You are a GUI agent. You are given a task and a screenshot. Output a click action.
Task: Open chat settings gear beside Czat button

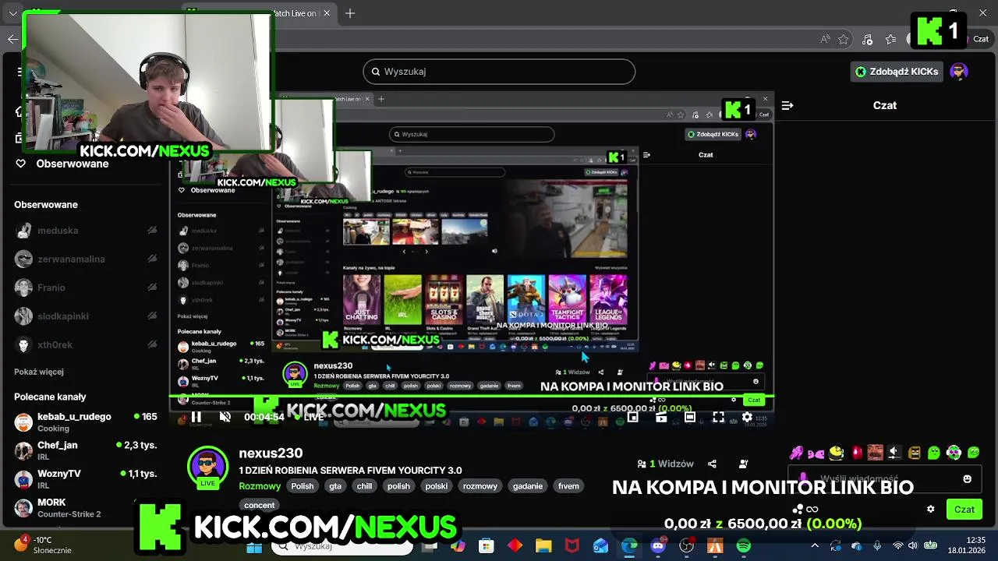click(930, 509)
